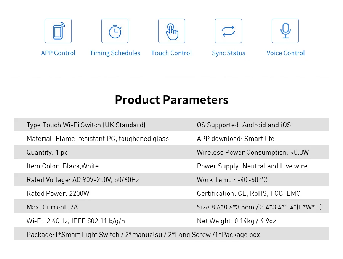Click the Wi-Fi: 2.4GHz specification
343x259 pixels.
[76, 221]
